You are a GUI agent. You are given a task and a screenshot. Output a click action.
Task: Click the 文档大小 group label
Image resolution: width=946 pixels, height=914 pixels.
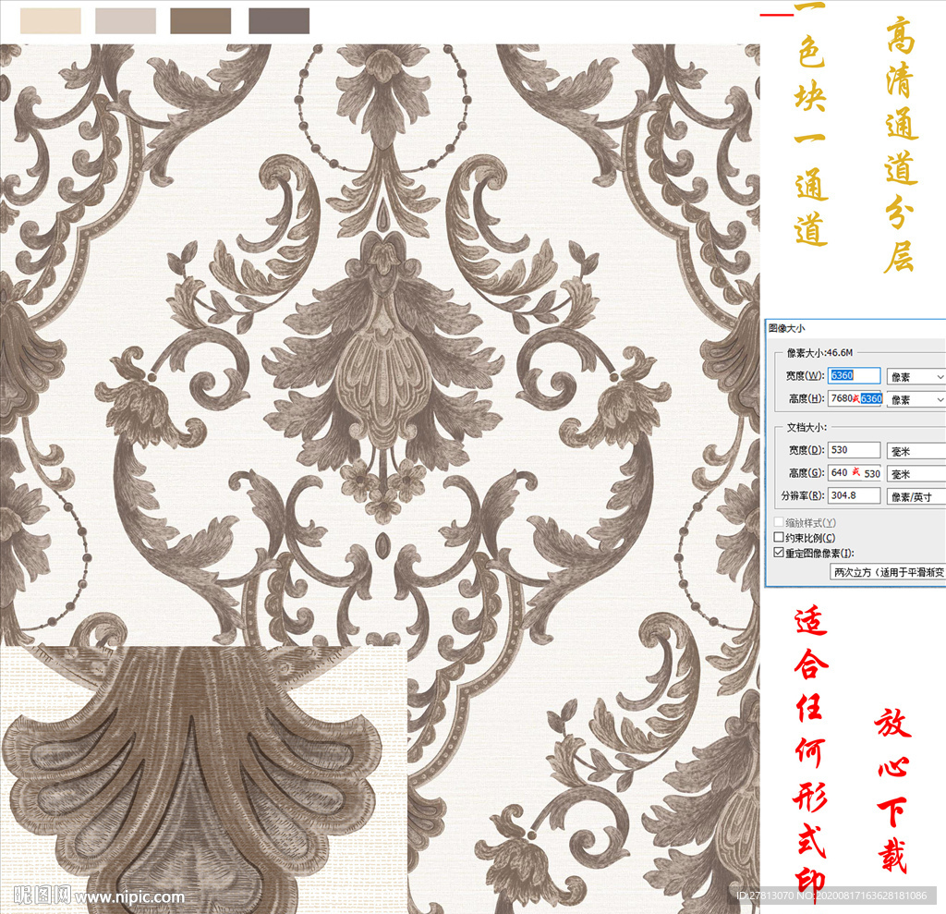click(807, 427)
